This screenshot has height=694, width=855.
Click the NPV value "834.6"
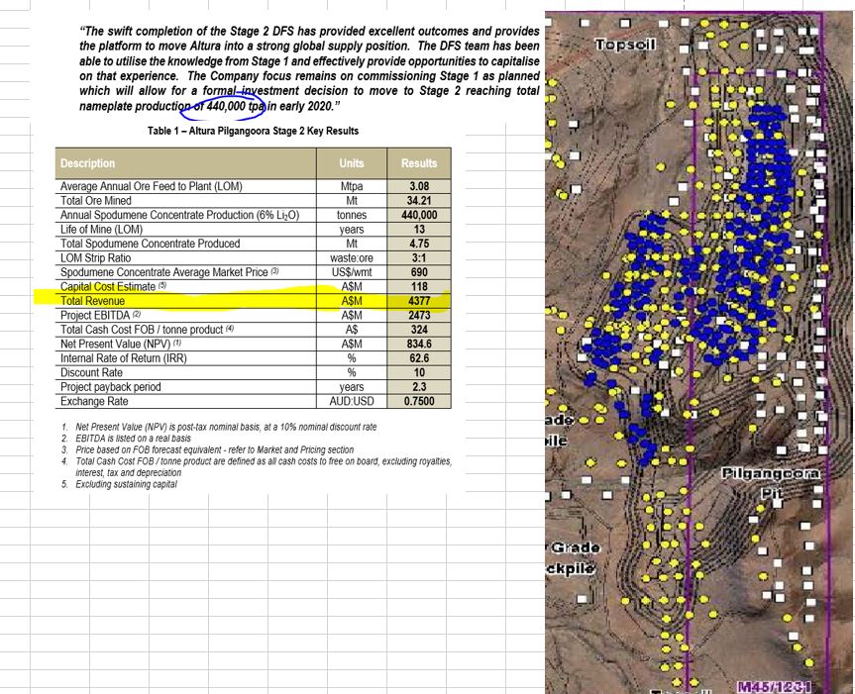419,344
